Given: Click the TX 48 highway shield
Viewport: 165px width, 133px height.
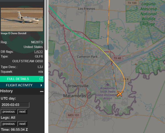Looking at the screenshot, I should pyautogui.click(x=117, y=58).
